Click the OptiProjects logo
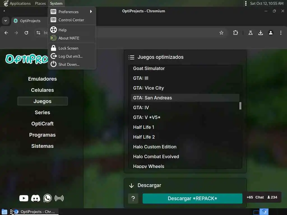This screenshot has height=215, width=287. [27, 59]
